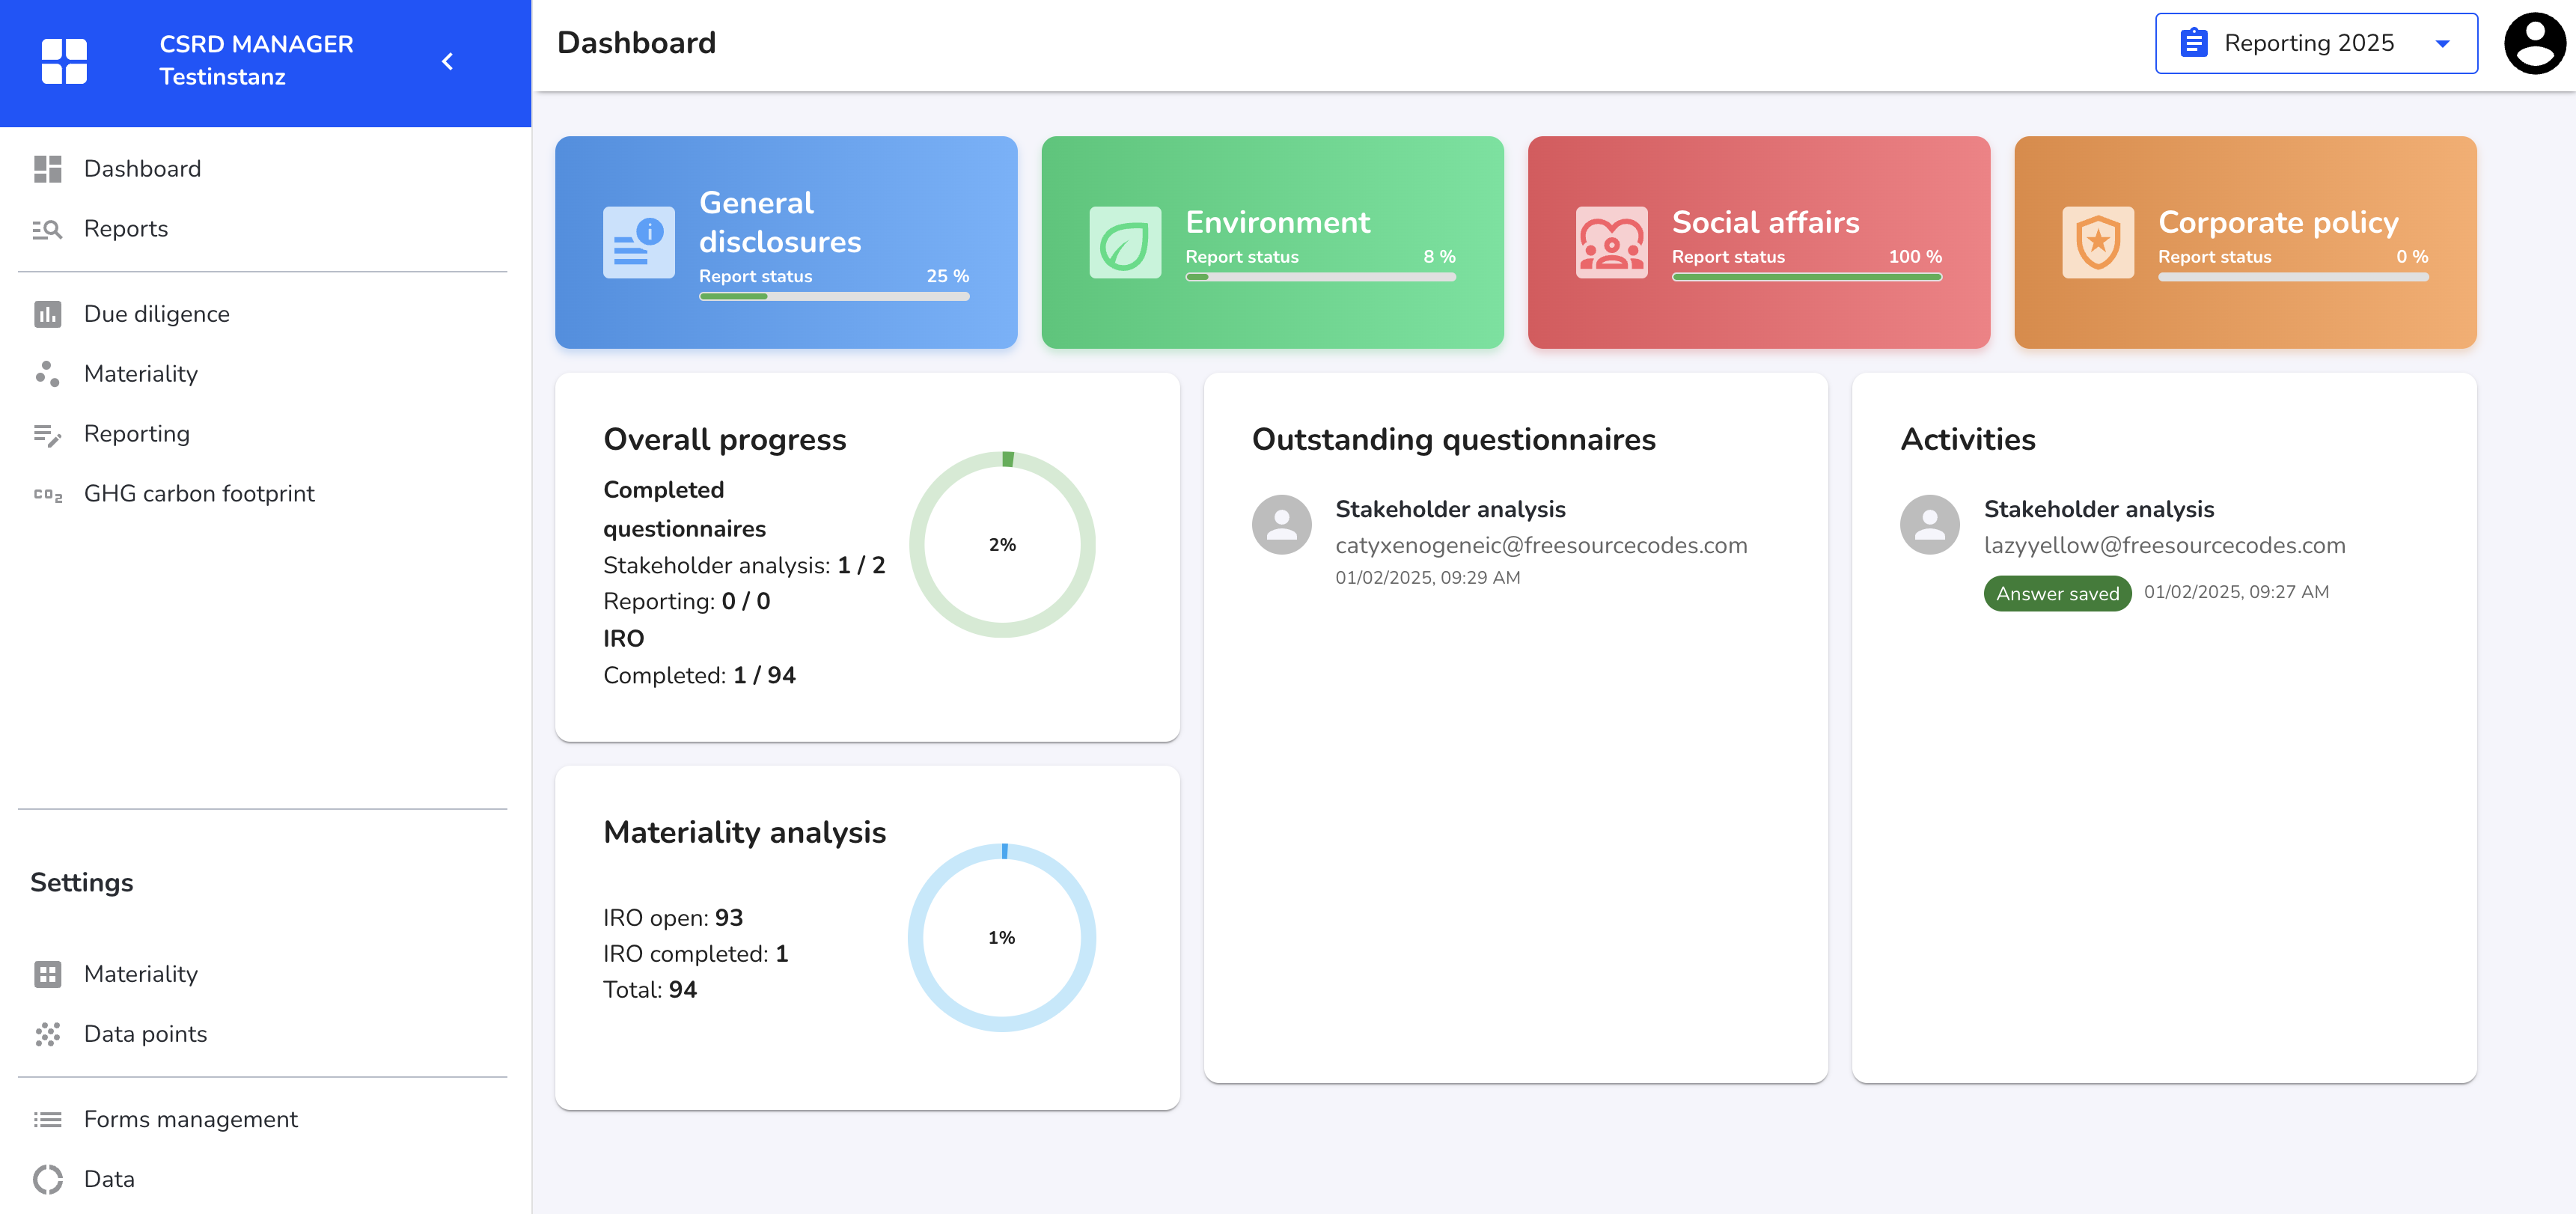
Task: Click the Dashboard page heading
Action: (636, 43)
